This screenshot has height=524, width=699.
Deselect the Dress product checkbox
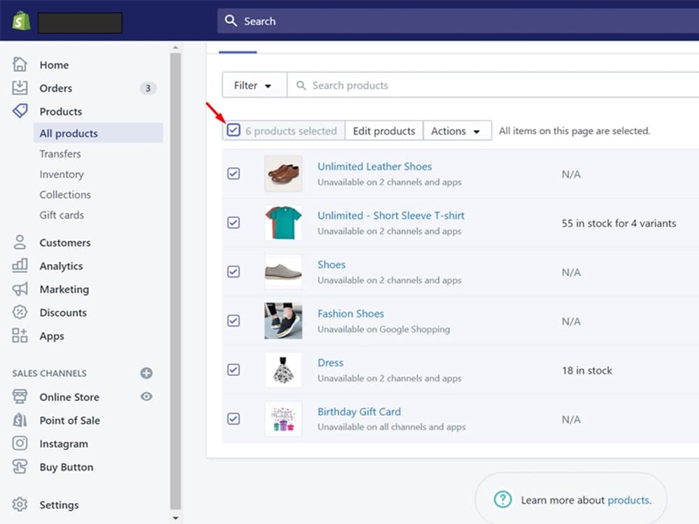point(233,370)
